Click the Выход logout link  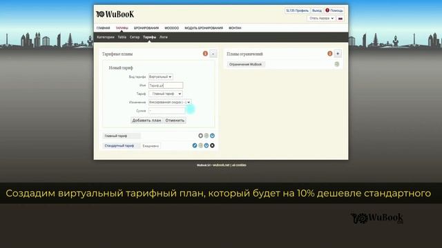[317, 11]
